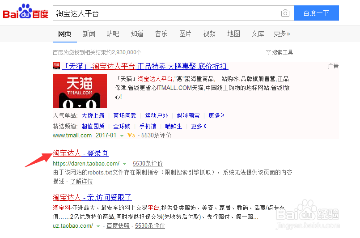Viewport: 360px width, 238px height.
Task: Open the 天猫 淘宝达人平台 ad title link
Action: (x=145, y=66)
